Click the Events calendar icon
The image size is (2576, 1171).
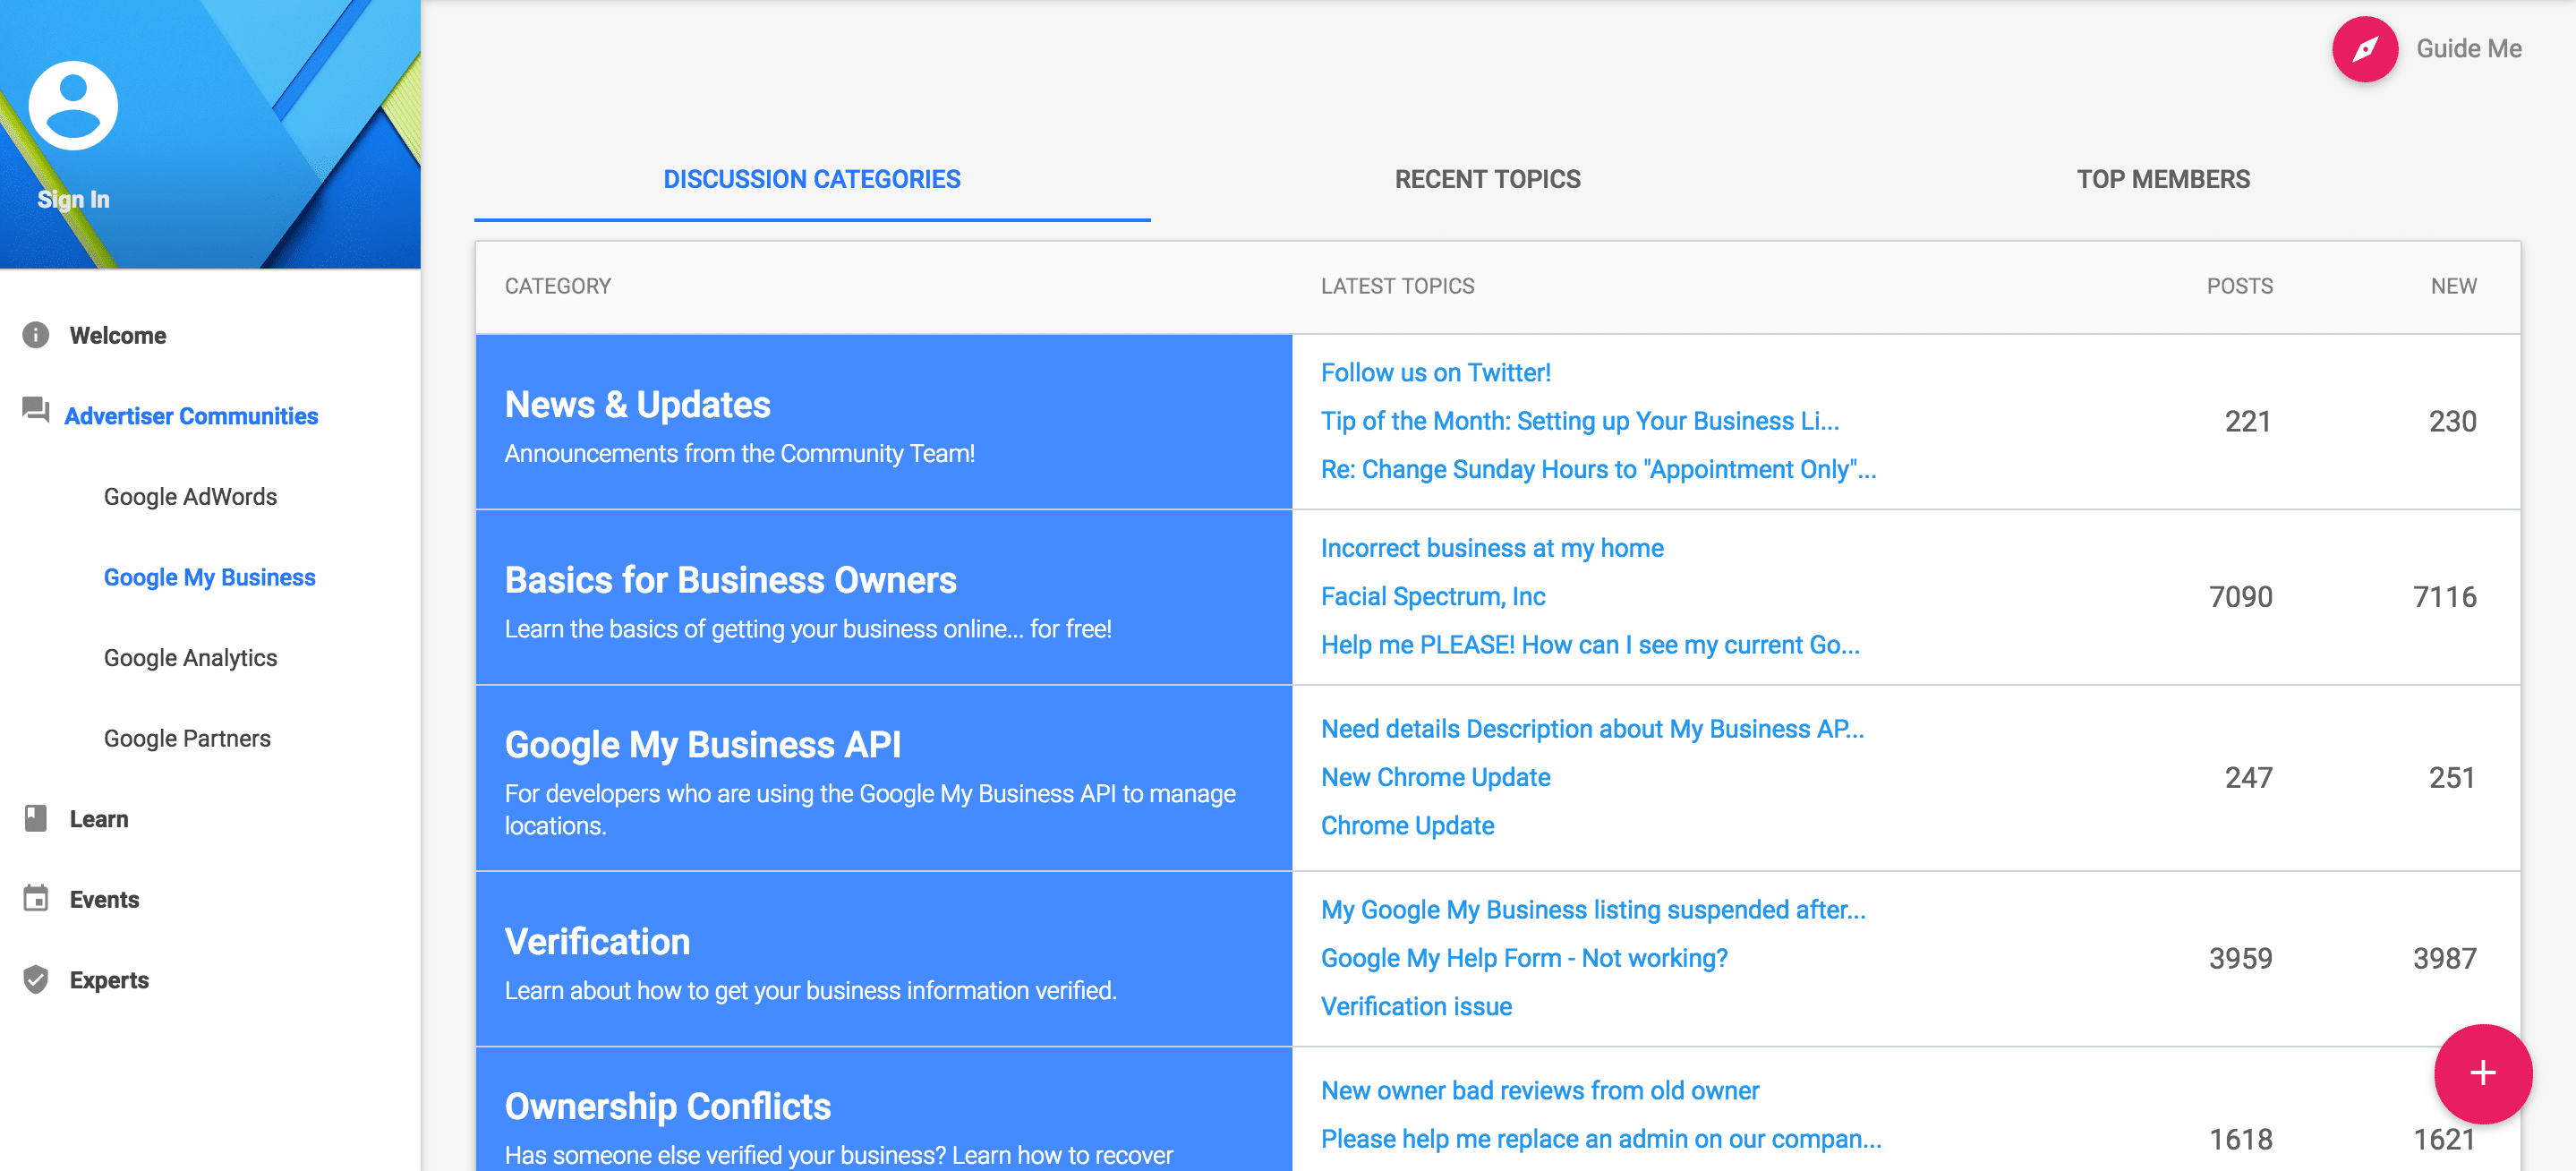(36, 898)
